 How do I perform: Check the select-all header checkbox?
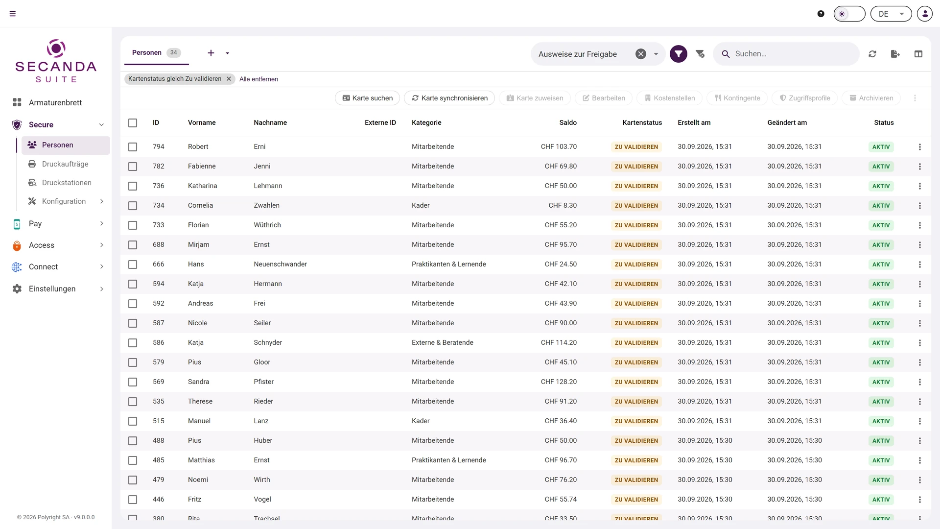133,123
